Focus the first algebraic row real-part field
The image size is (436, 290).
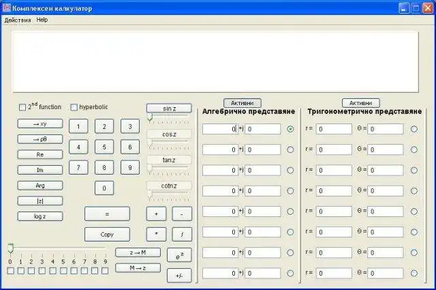pyautogui.click(x=220, y=129)
